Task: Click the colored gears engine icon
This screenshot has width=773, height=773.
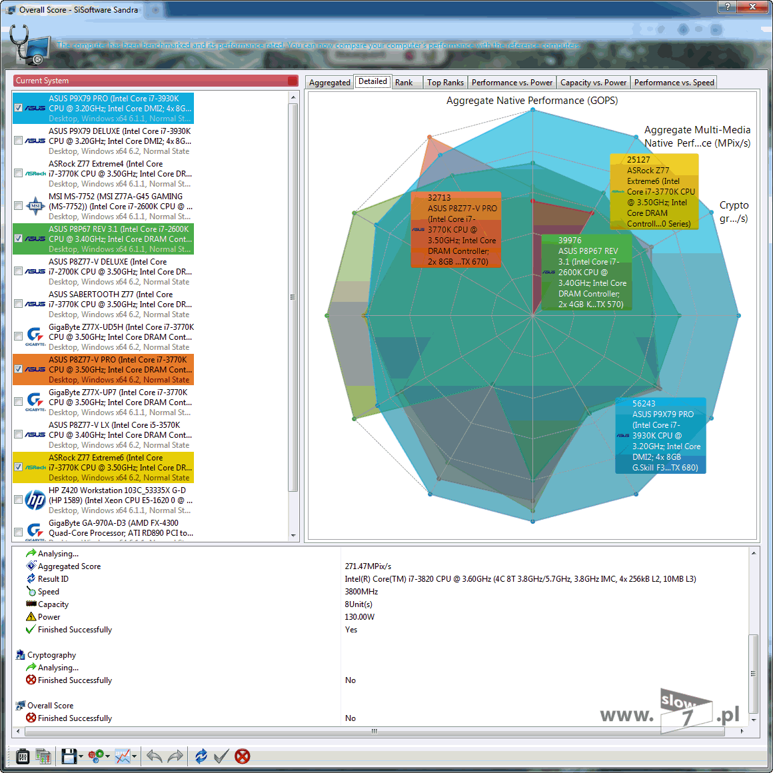Action: coord(96,756)
